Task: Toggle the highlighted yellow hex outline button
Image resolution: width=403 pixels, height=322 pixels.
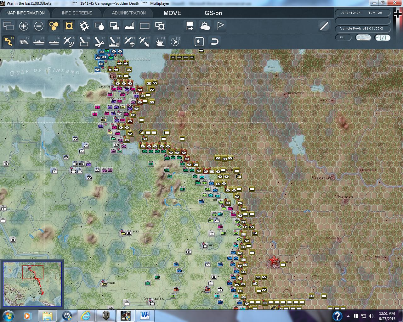Action: 69,26
